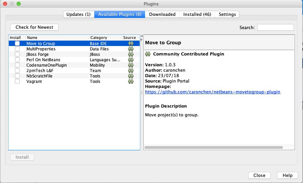Select the Available Plugins (8) tab

point(120,15)
